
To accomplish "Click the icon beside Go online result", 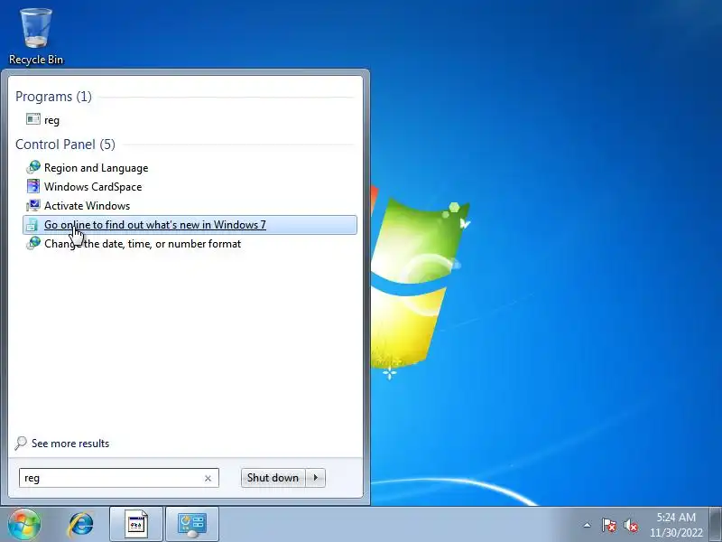I will click(x=32, y=224).
